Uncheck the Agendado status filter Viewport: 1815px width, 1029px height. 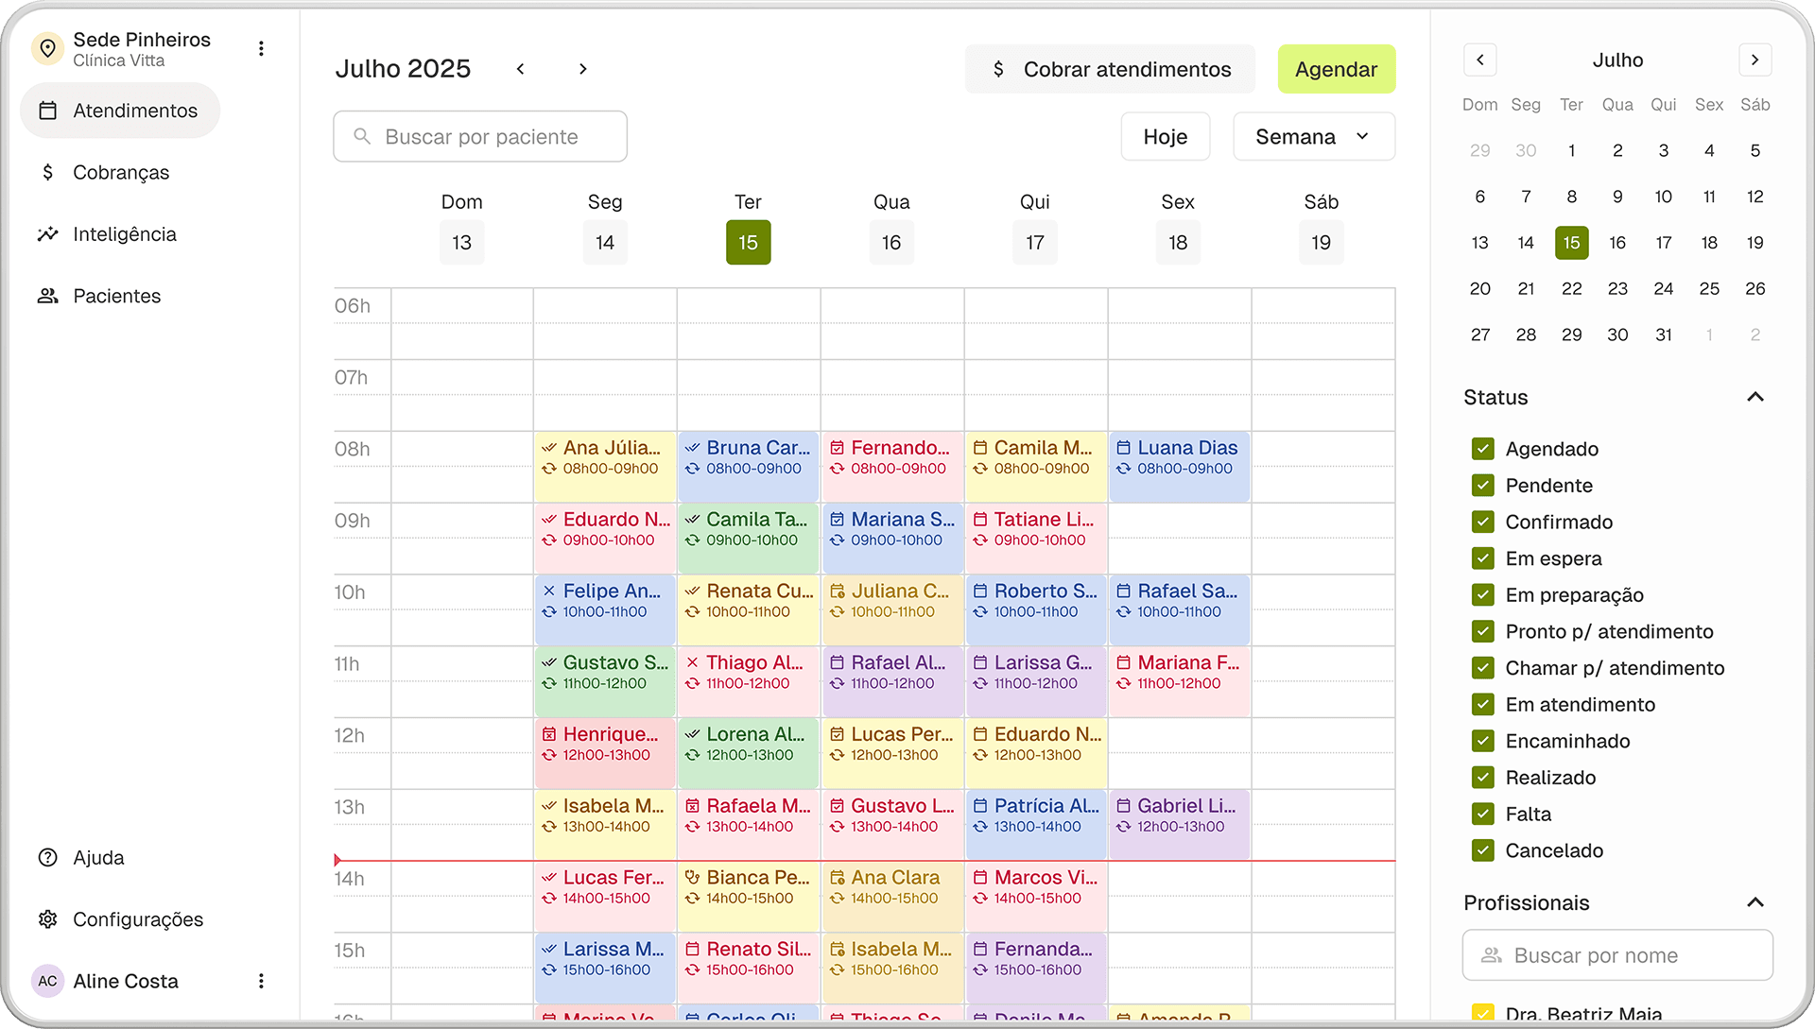1482,449
